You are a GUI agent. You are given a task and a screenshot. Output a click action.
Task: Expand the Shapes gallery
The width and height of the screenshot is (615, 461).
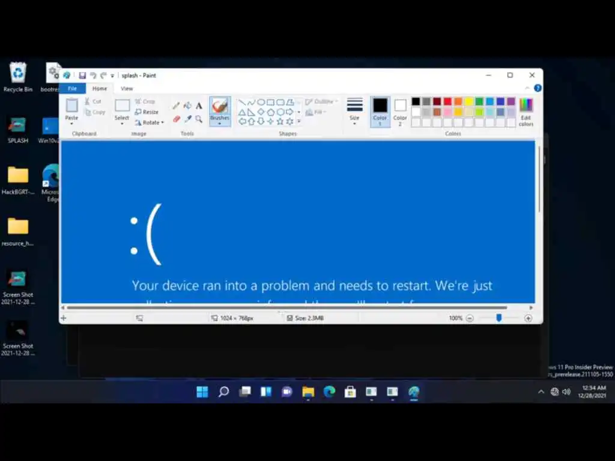[x=299, y=121]
